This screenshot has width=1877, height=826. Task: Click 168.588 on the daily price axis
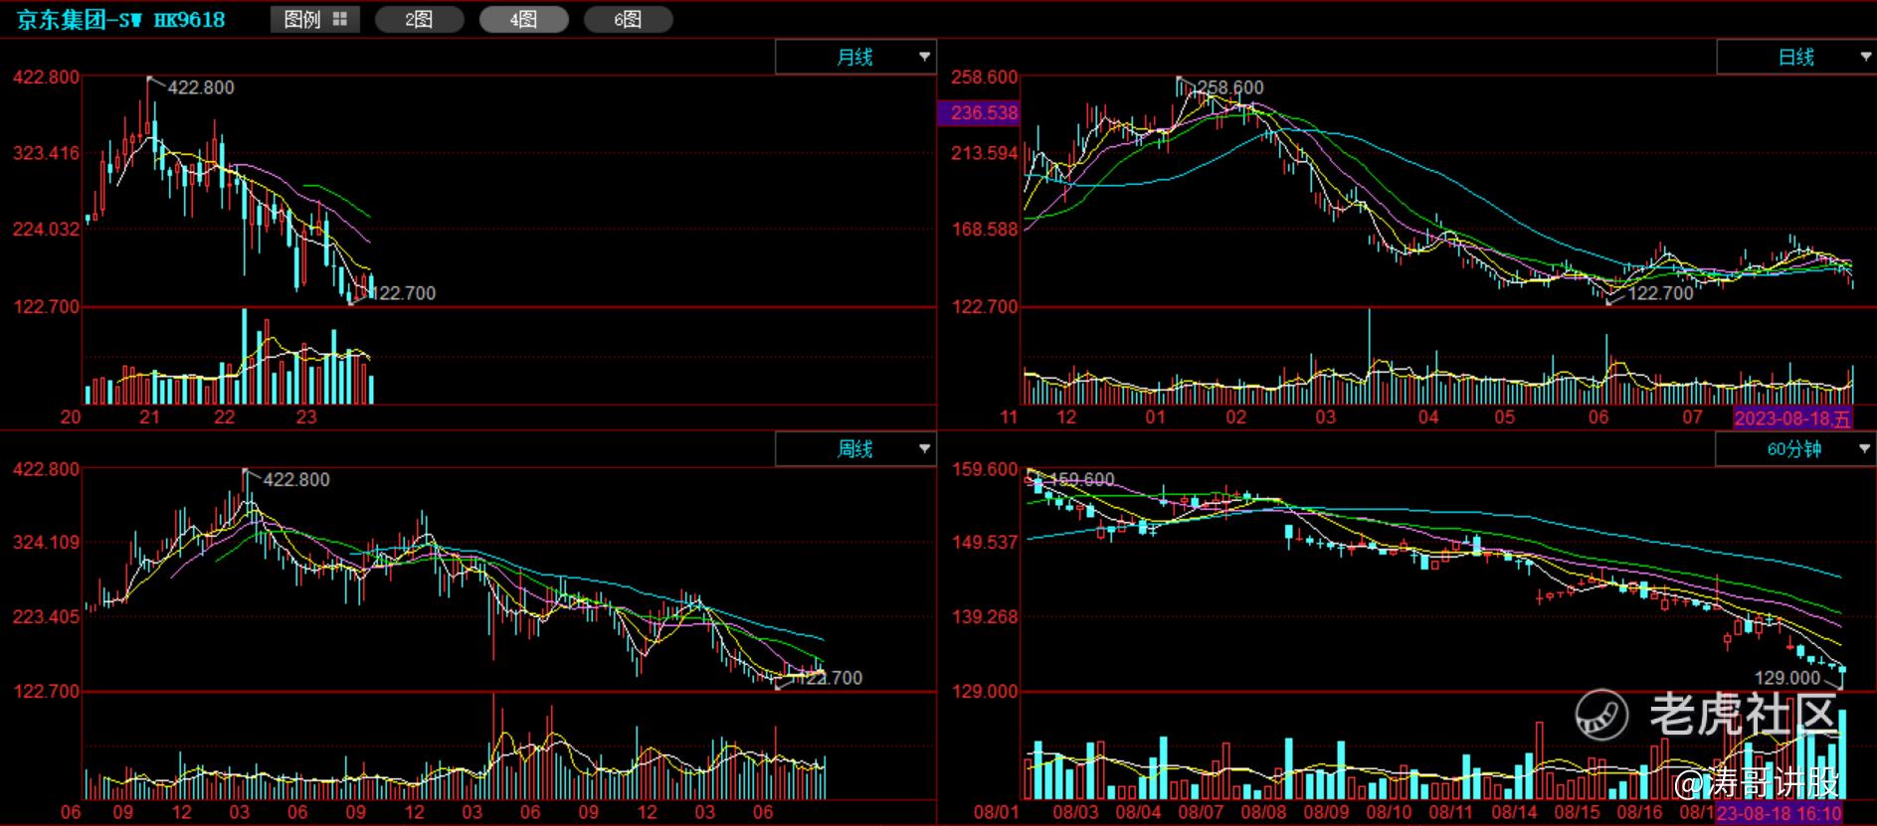tap(985, 230)
